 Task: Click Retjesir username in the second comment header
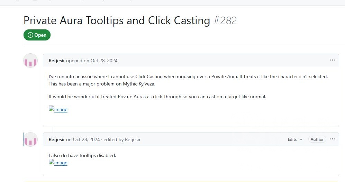tap(57, 139)
